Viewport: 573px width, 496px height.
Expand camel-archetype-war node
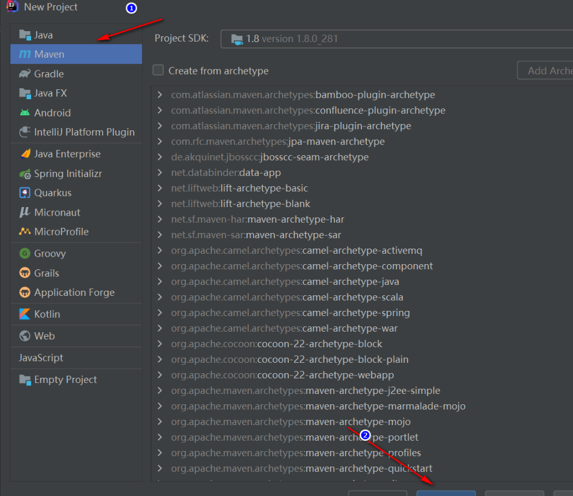click(160, 328)
